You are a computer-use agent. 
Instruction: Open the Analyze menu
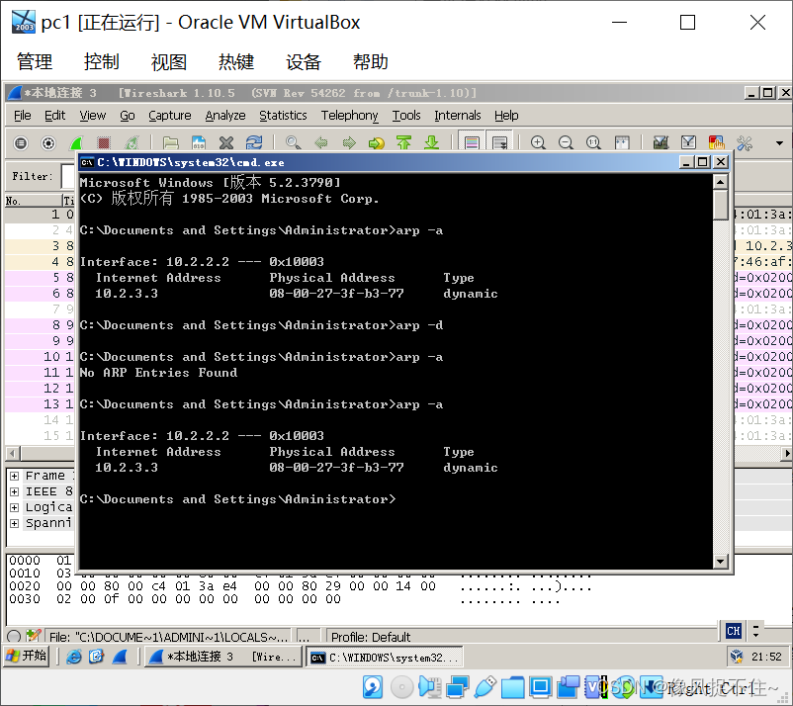225,116
